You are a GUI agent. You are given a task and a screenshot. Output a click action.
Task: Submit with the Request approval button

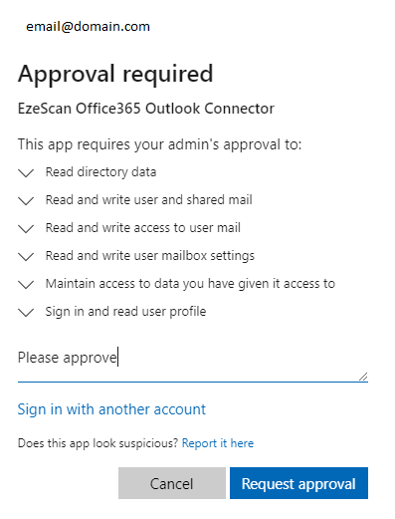click(x=298, y=483)
